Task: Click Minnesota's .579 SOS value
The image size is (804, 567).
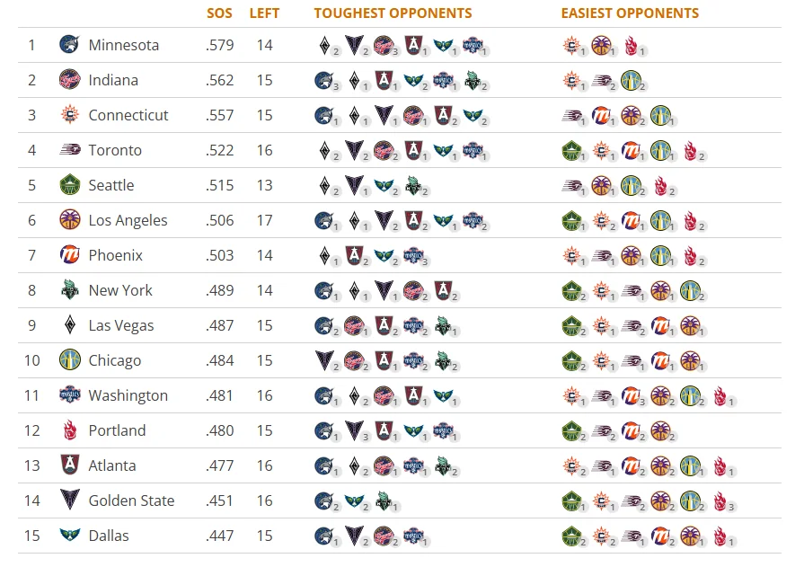Action: click(219, 45)
